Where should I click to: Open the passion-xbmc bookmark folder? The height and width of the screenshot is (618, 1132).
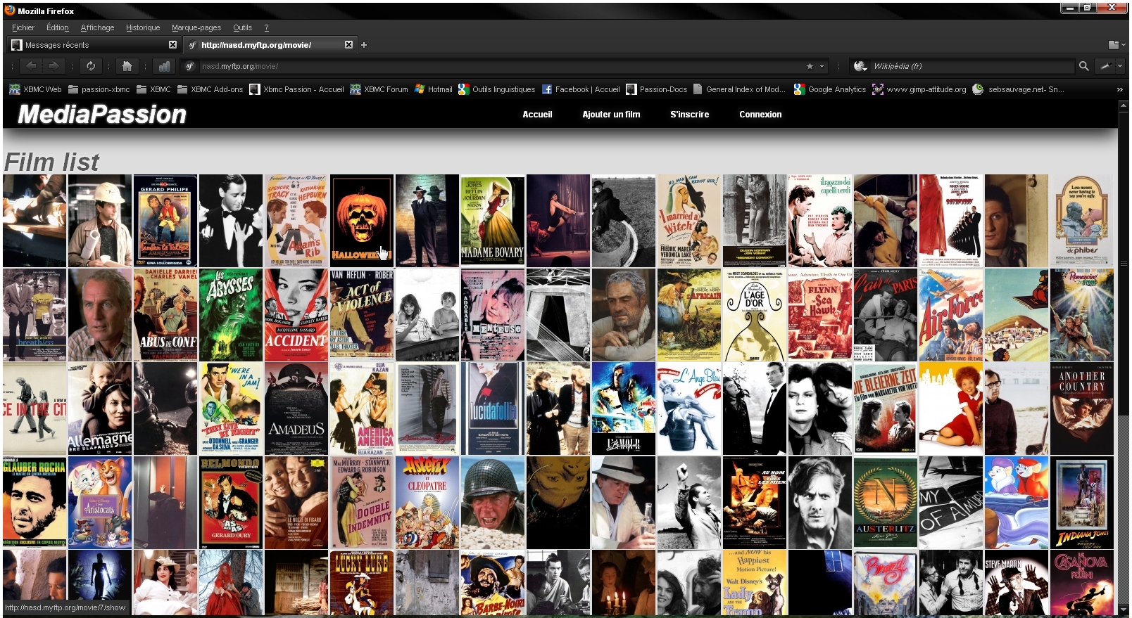(99, 89)
